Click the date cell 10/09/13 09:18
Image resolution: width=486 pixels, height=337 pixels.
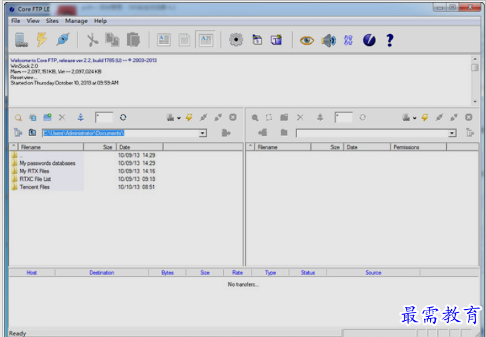137,179
